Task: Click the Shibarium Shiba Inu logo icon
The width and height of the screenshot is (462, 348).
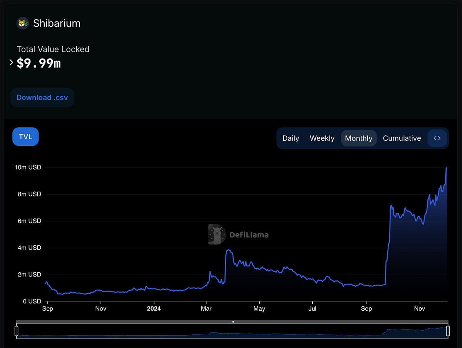Action: [x=23, y=23]
